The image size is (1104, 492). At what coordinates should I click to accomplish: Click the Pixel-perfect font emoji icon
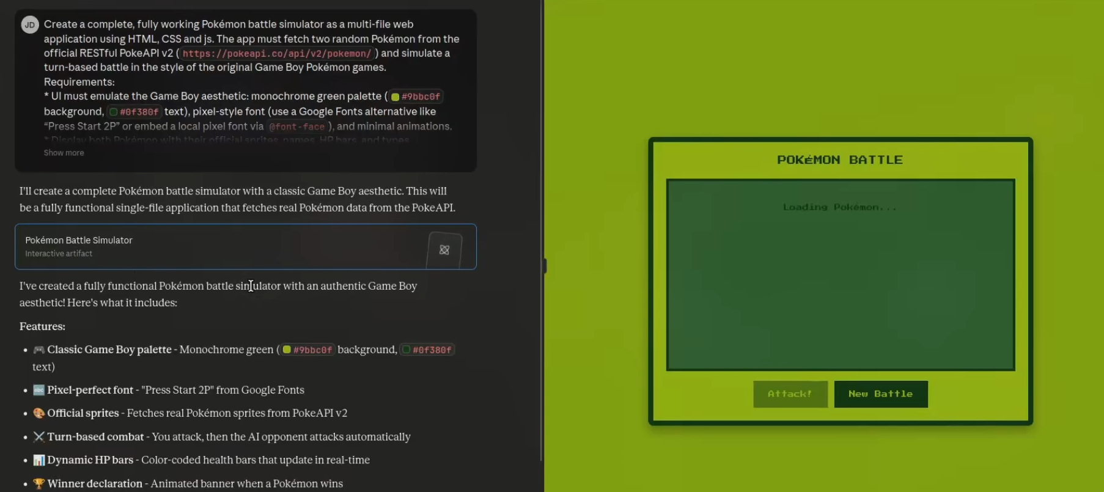(39, 390)
